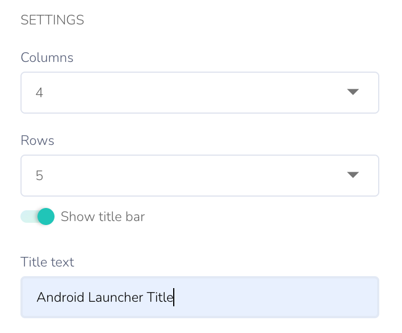This screenshot has width=402, height=333.
Task: Click the light track of the toggle
Action: coord(27,217)
